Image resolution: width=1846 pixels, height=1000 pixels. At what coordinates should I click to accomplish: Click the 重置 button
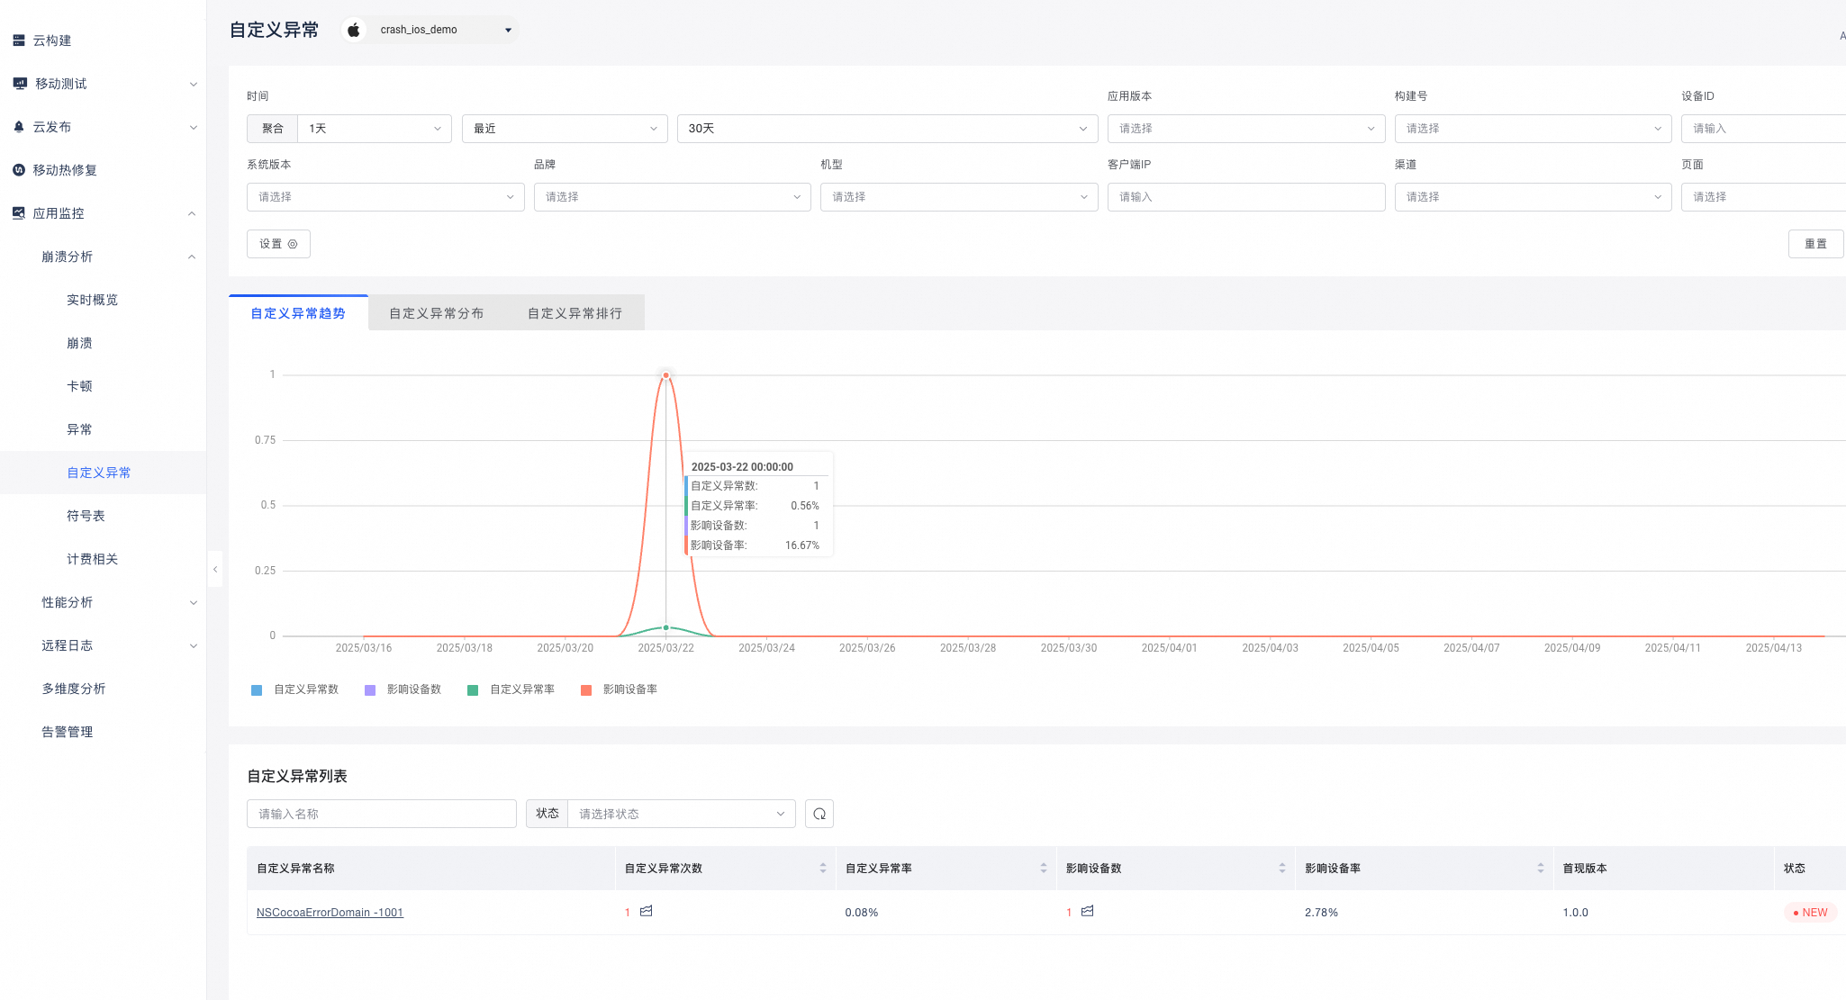tap(1815, 244)
